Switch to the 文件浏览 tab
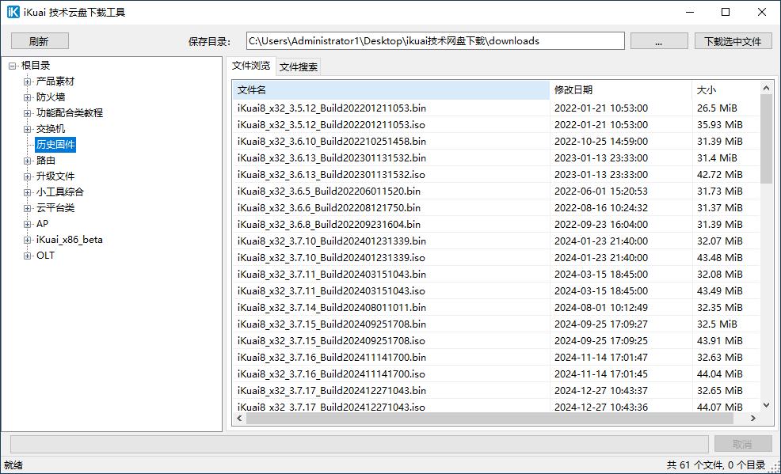The image size is (781, 474). click(251, 66)
